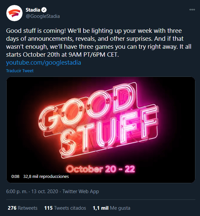Click the 13 oct. 2020 date

[45, 191]
